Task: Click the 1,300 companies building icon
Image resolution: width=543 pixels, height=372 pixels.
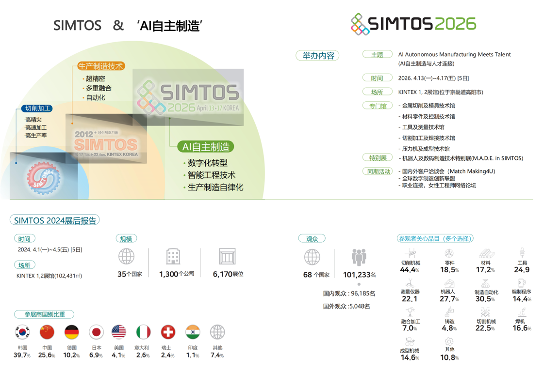Action: pyautogui.click(x=173, y=257)
